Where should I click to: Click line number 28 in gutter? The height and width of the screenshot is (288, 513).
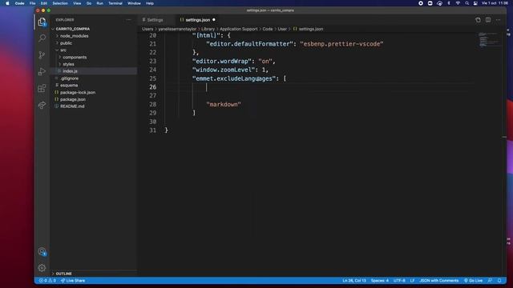(153, 105)
